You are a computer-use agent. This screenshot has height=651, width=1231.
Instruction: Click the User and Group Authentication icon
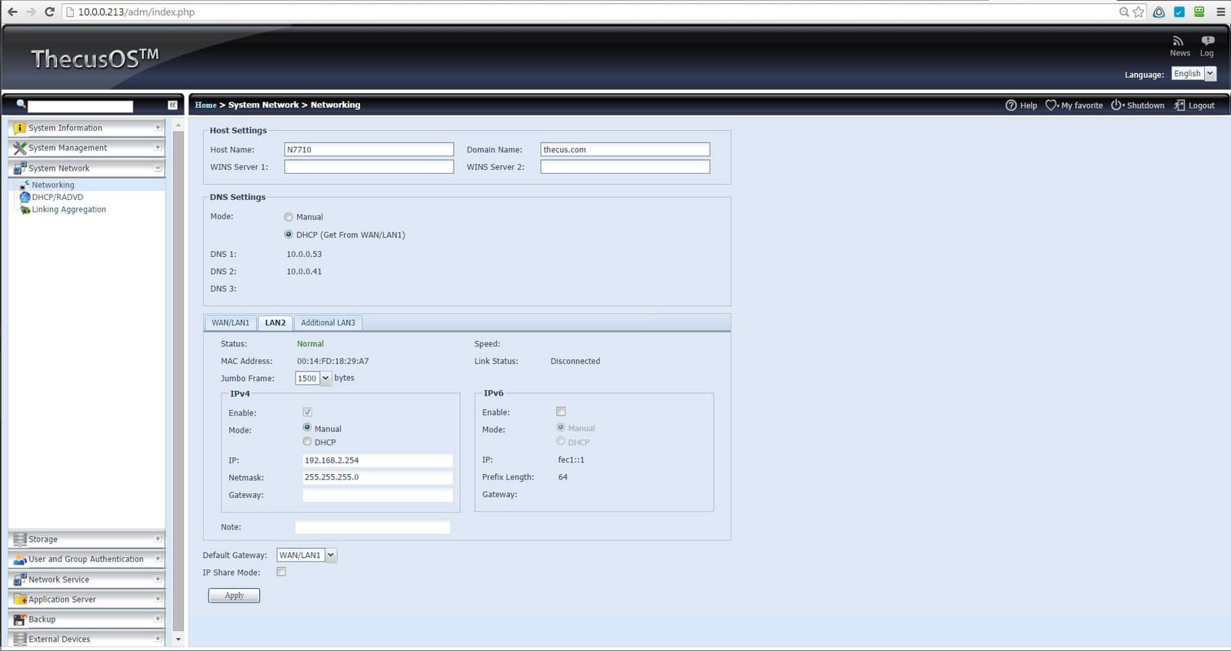pos(20,559)
